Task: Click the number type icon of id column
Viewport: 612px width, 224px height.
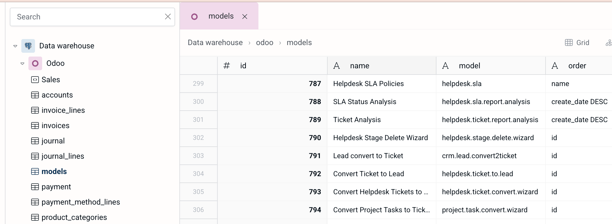Action: click(x=227, y=66)
